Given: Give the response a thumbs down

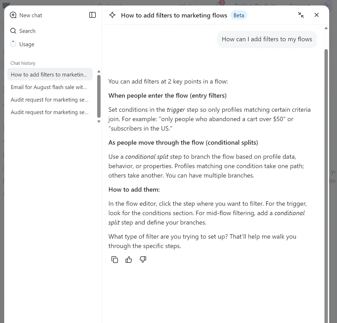Looking at the screenshot, I should pyautogui.click(x=143, y=260).
